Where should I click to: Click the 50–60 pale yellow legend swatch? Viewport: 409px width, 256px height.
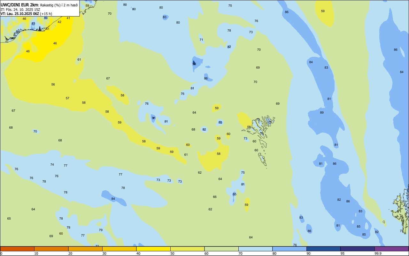187,249
